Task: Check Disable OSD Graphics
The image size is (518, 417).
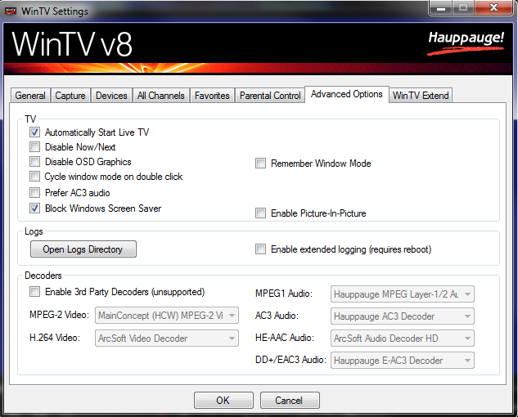Action: click(34, 161)
